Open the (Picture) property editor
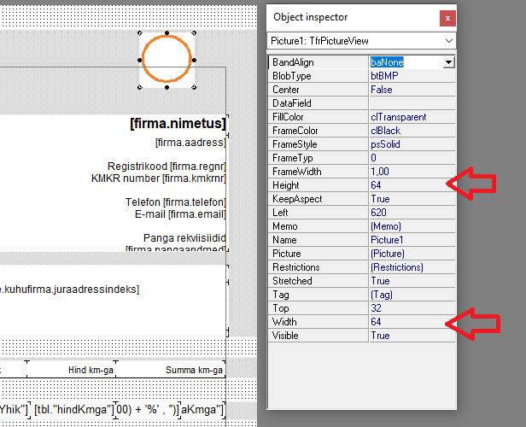This screenshot has height=427, width=526. tap(412, 254)
